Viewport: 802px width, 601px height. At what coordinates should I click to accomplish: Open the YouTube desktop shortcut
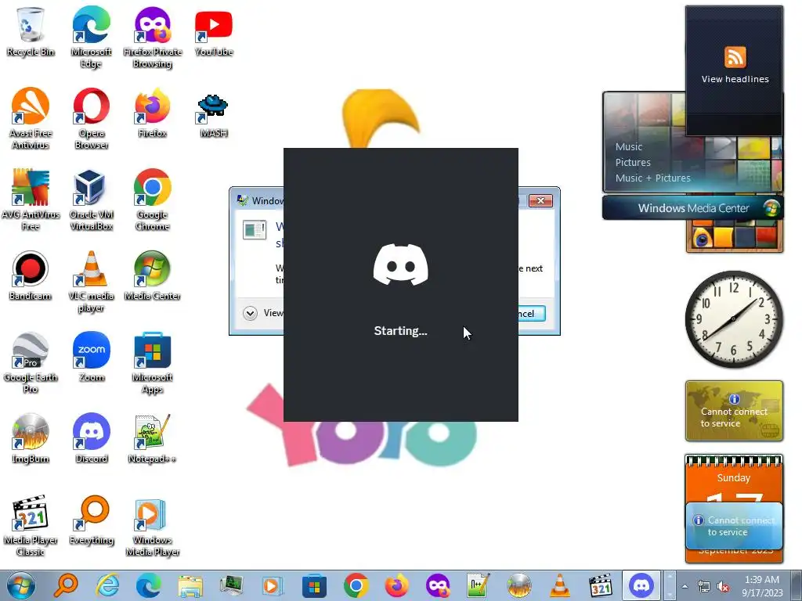pyautogui.click(x=213, y=31)
